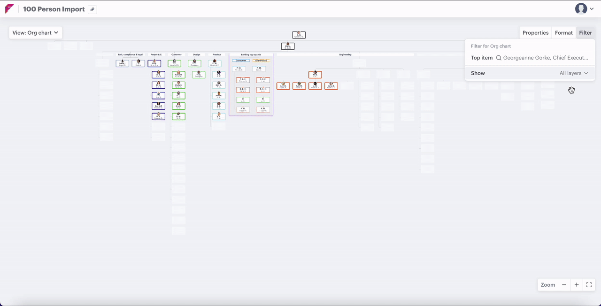The height and width of the screenshot is (306, 601).
Task: Open the user profile avatar menu
Action: pos(581,9)
